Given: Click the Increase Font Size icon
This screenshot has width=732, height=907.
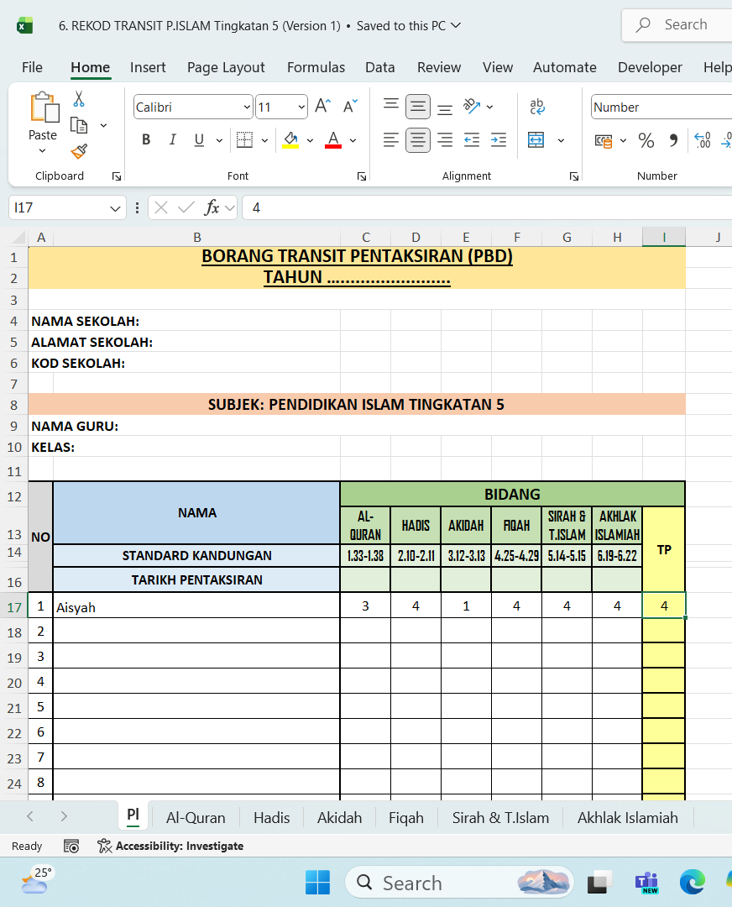Looking at the screenshot, I should tap(322, 107).
